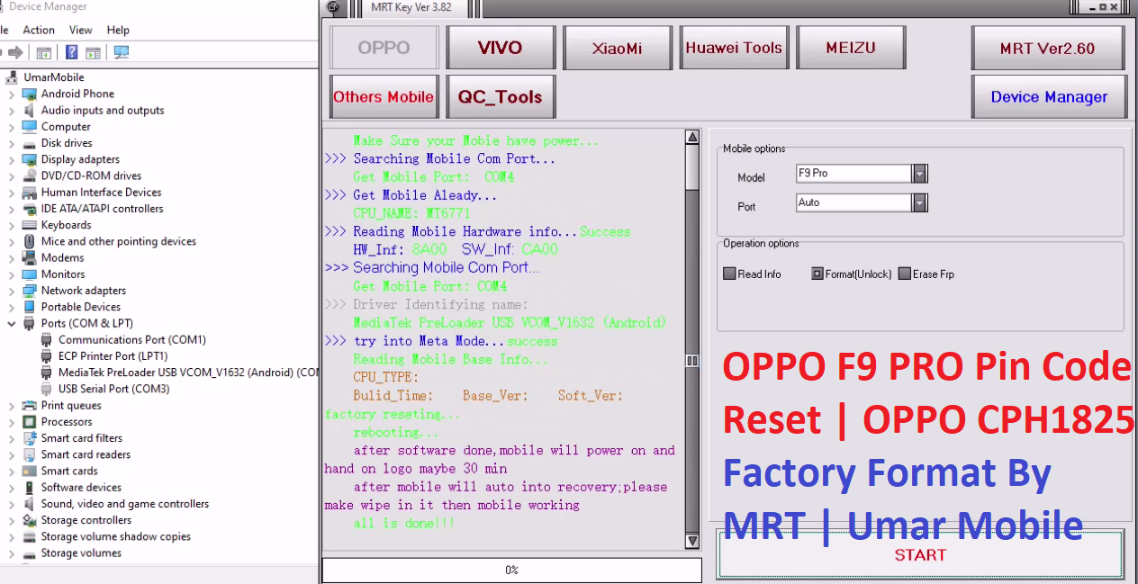Click the QC_Tools button
This screenshot has height=584, width=1138.
(x=500, y=97)
